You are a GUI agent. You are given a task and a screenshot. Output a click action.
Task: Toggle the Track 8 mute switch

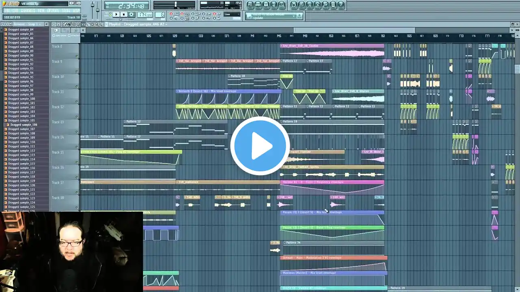coord(77,56)
